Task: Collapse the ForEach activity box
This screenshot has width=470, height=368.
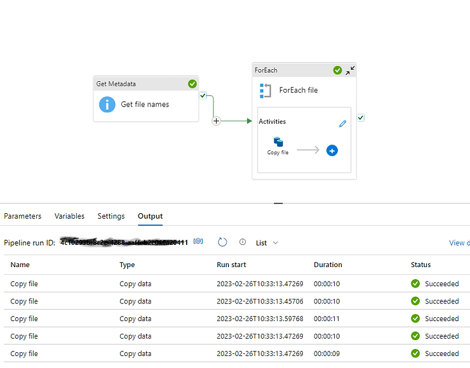Action: pos(350,70)
